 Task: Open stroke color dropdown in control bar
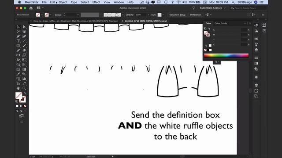pyautogui.click(x=50, y=15)
